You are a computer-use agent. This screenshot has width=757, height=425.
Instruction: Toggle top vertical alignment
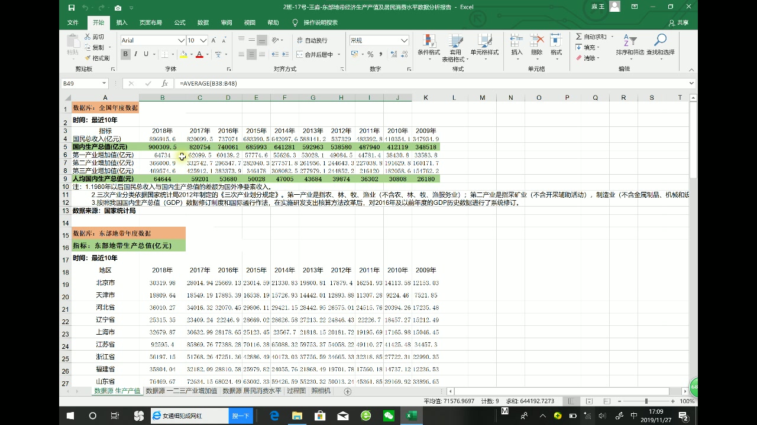(x=242, y=40)
